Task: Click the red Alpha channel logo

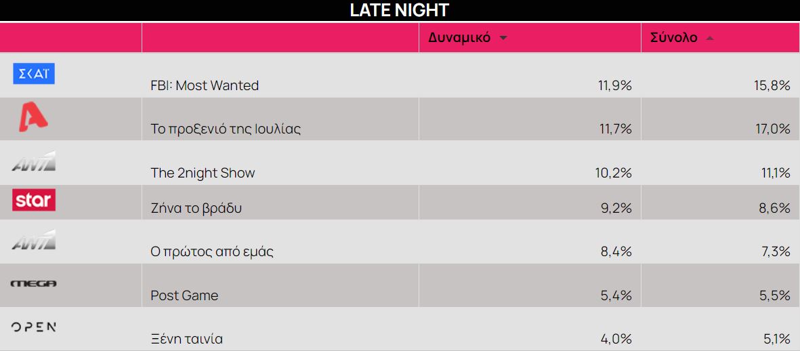Action: coord(33,117)
